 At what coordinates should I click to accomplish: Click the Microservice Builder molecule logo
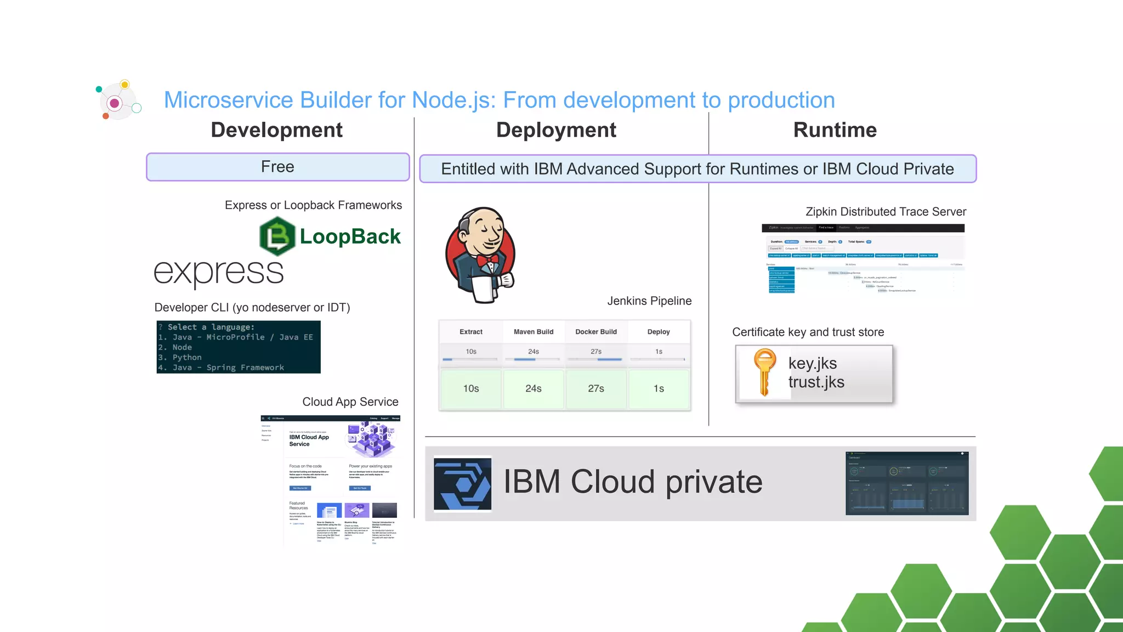[118, 101]
